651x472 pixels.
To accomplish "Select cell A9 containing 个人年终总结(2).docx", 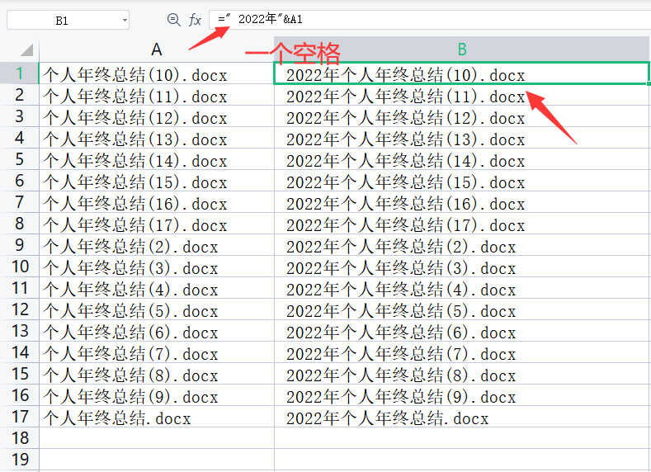I will click(156, 247).
